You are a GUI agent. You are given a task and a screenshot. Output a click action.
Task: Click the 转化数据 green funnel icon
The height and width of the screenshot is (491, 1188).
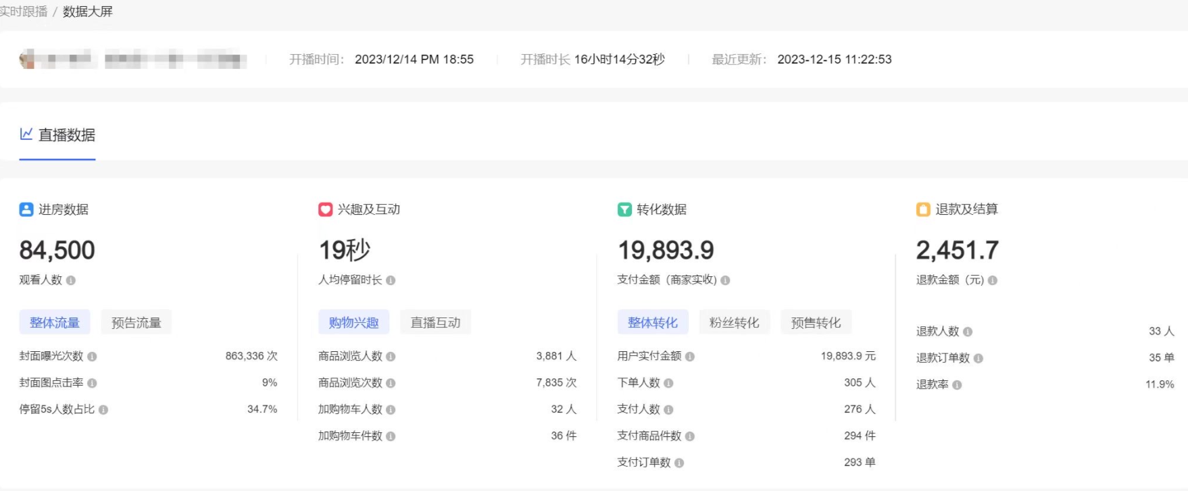coord(624,210)
